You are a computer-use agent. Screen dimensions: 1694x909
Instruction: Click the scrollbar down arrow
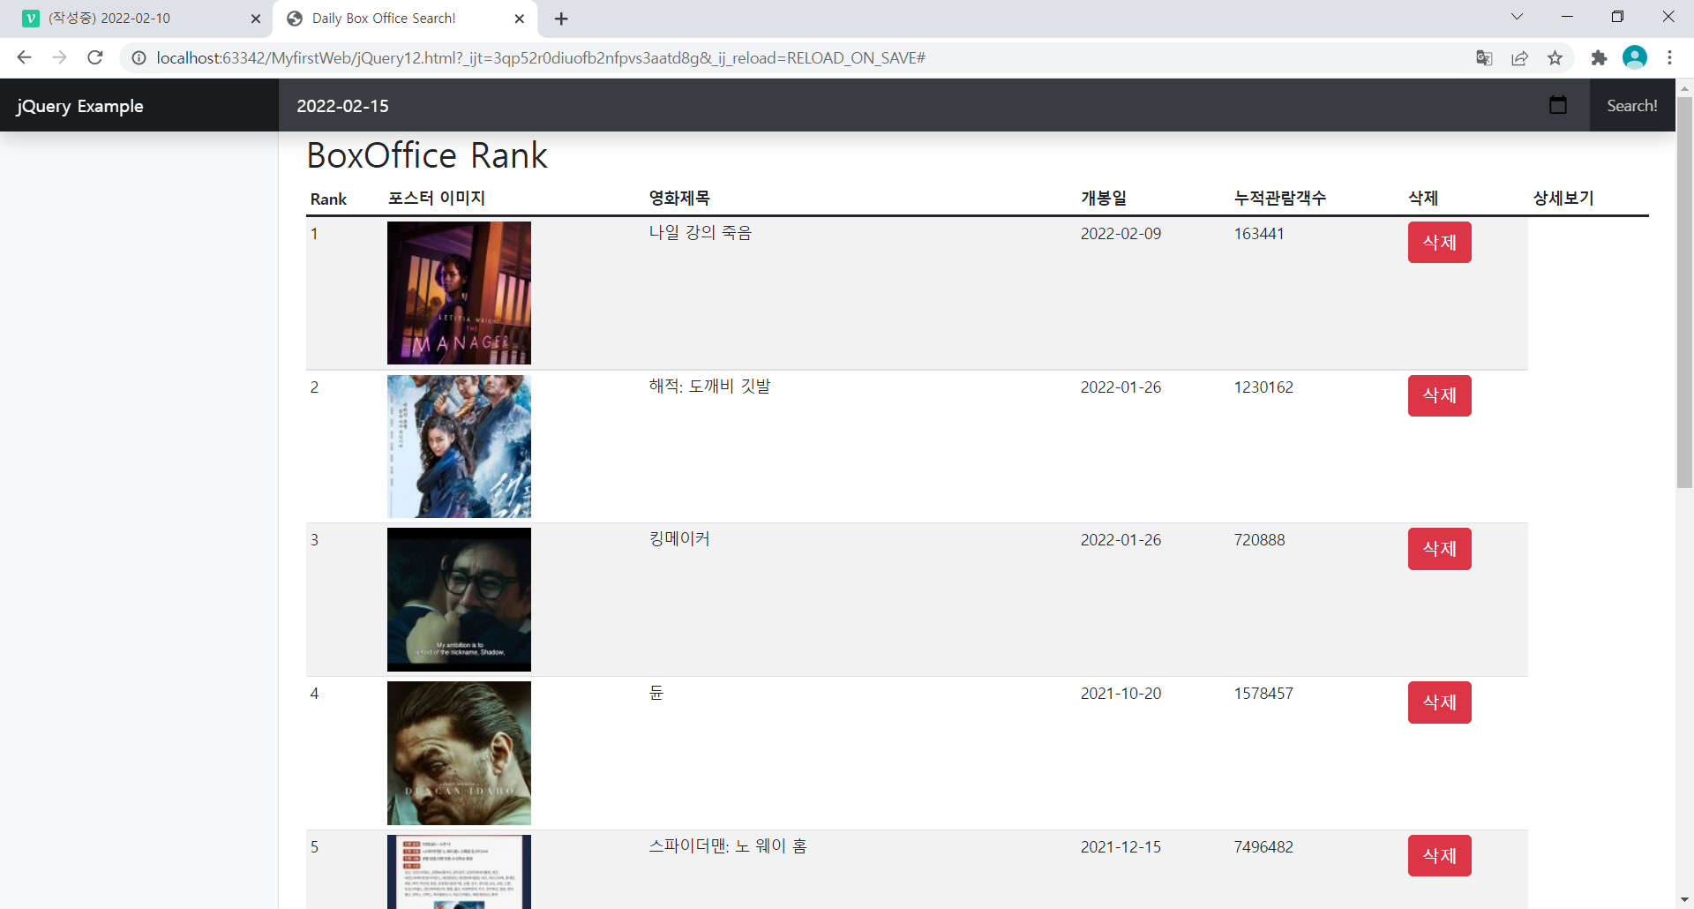(x=1684, y=900)
